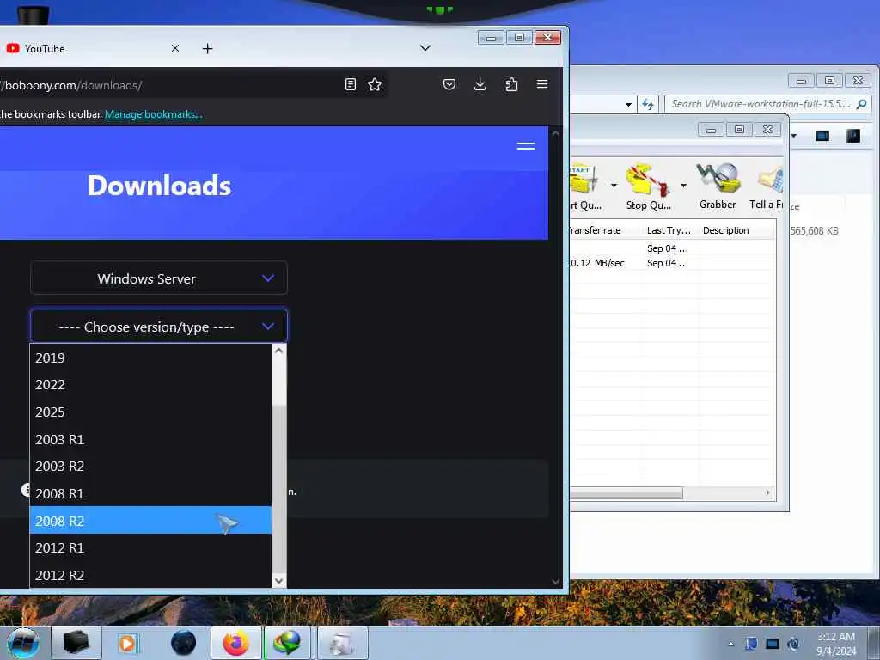Viewport: 880px width, 660px height.
Task: Select 2003 R1 in version list
Action: (150, 439)
